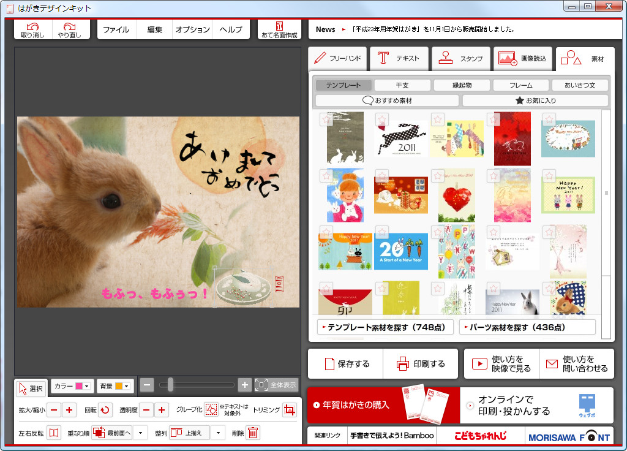This screenshot has width=627, height=451.
Task: Toggle favorite star on 2011 leaping rabbit template
Action: coord(382,119)
